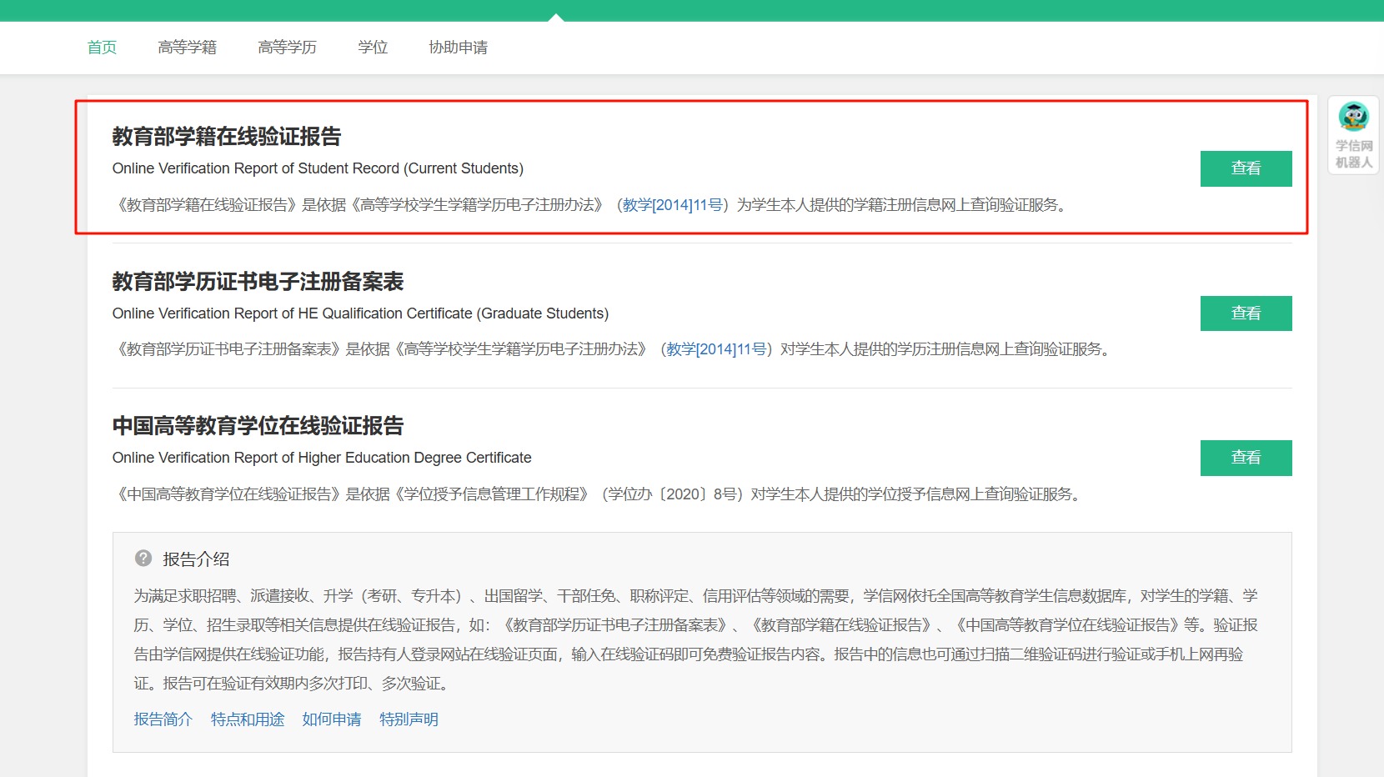Open the 协助申请 navigation tab
This screenshot has height=777, width=1384.
[x=458, y=48]
